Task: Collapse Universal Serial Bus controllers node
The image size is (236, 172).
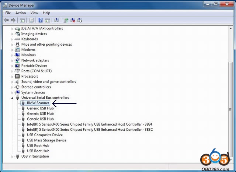Action: 12,98
